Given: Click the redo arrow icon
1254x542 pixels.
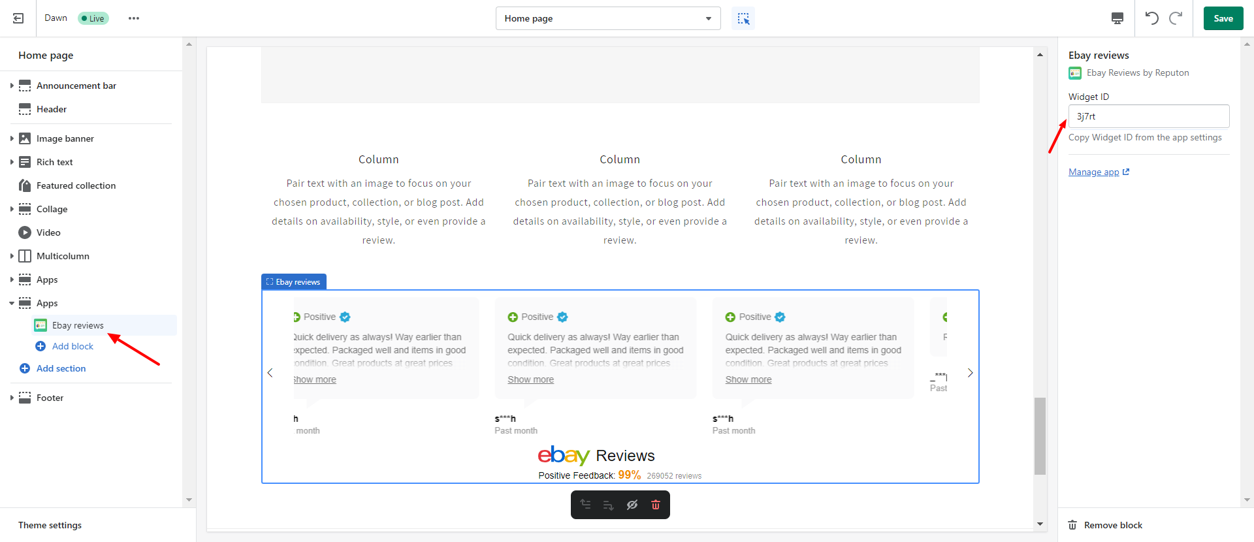Looking at the screenshot, I should click(x=1176, y=18).
